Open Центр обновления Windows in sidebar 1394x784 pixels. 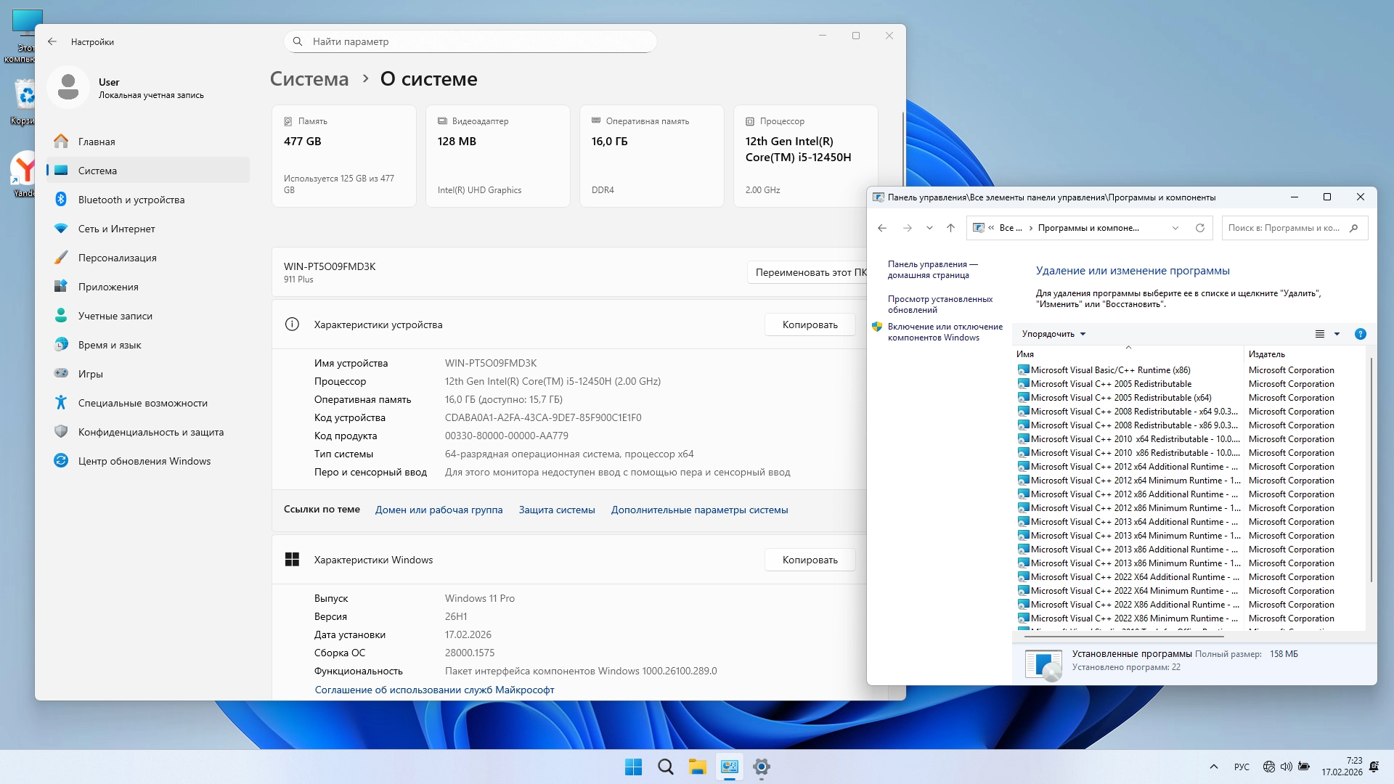(x=144, y=461)
